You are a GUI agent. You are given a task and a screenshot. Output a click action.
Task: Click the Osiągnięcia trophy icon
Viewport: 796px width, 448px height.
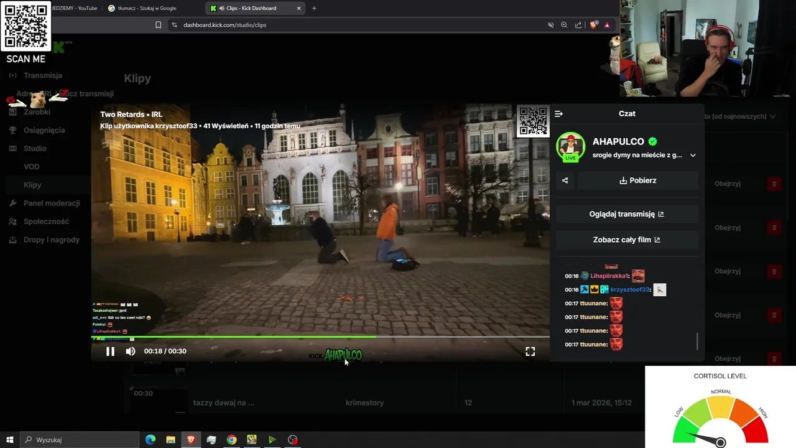(12, 130)
